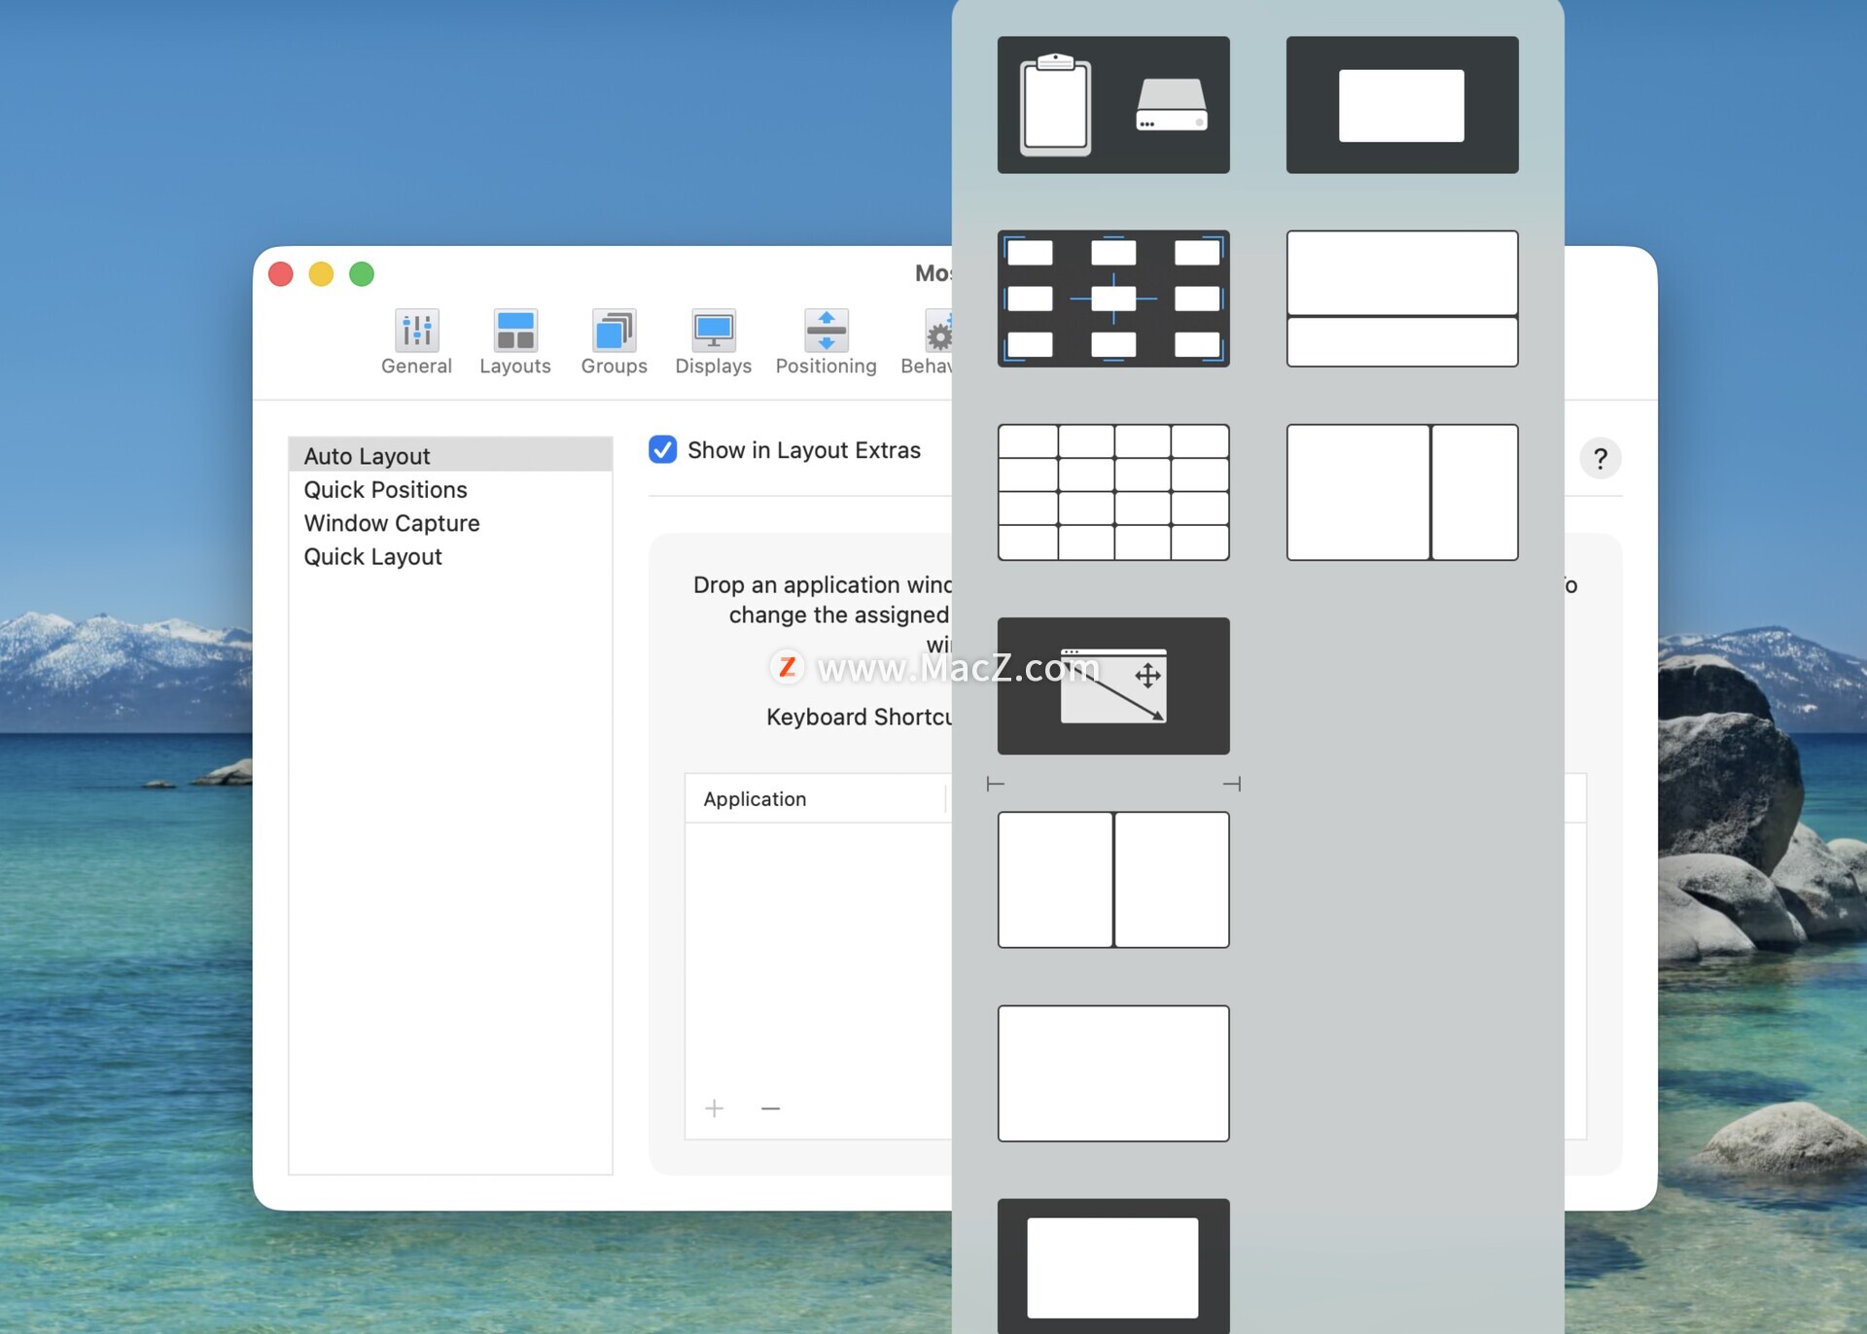Image resolution: width=1867 pixels, height=1334 pixels.
Task: Select Quick Layout sidebar entry
Action: tap(372, 557)
